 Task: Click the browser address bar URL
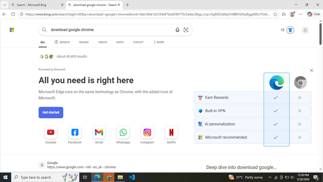tap(148, 14)
